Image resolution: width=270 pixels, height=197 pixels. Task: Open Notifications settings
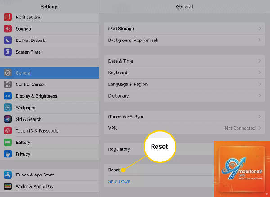click(49, 17)
